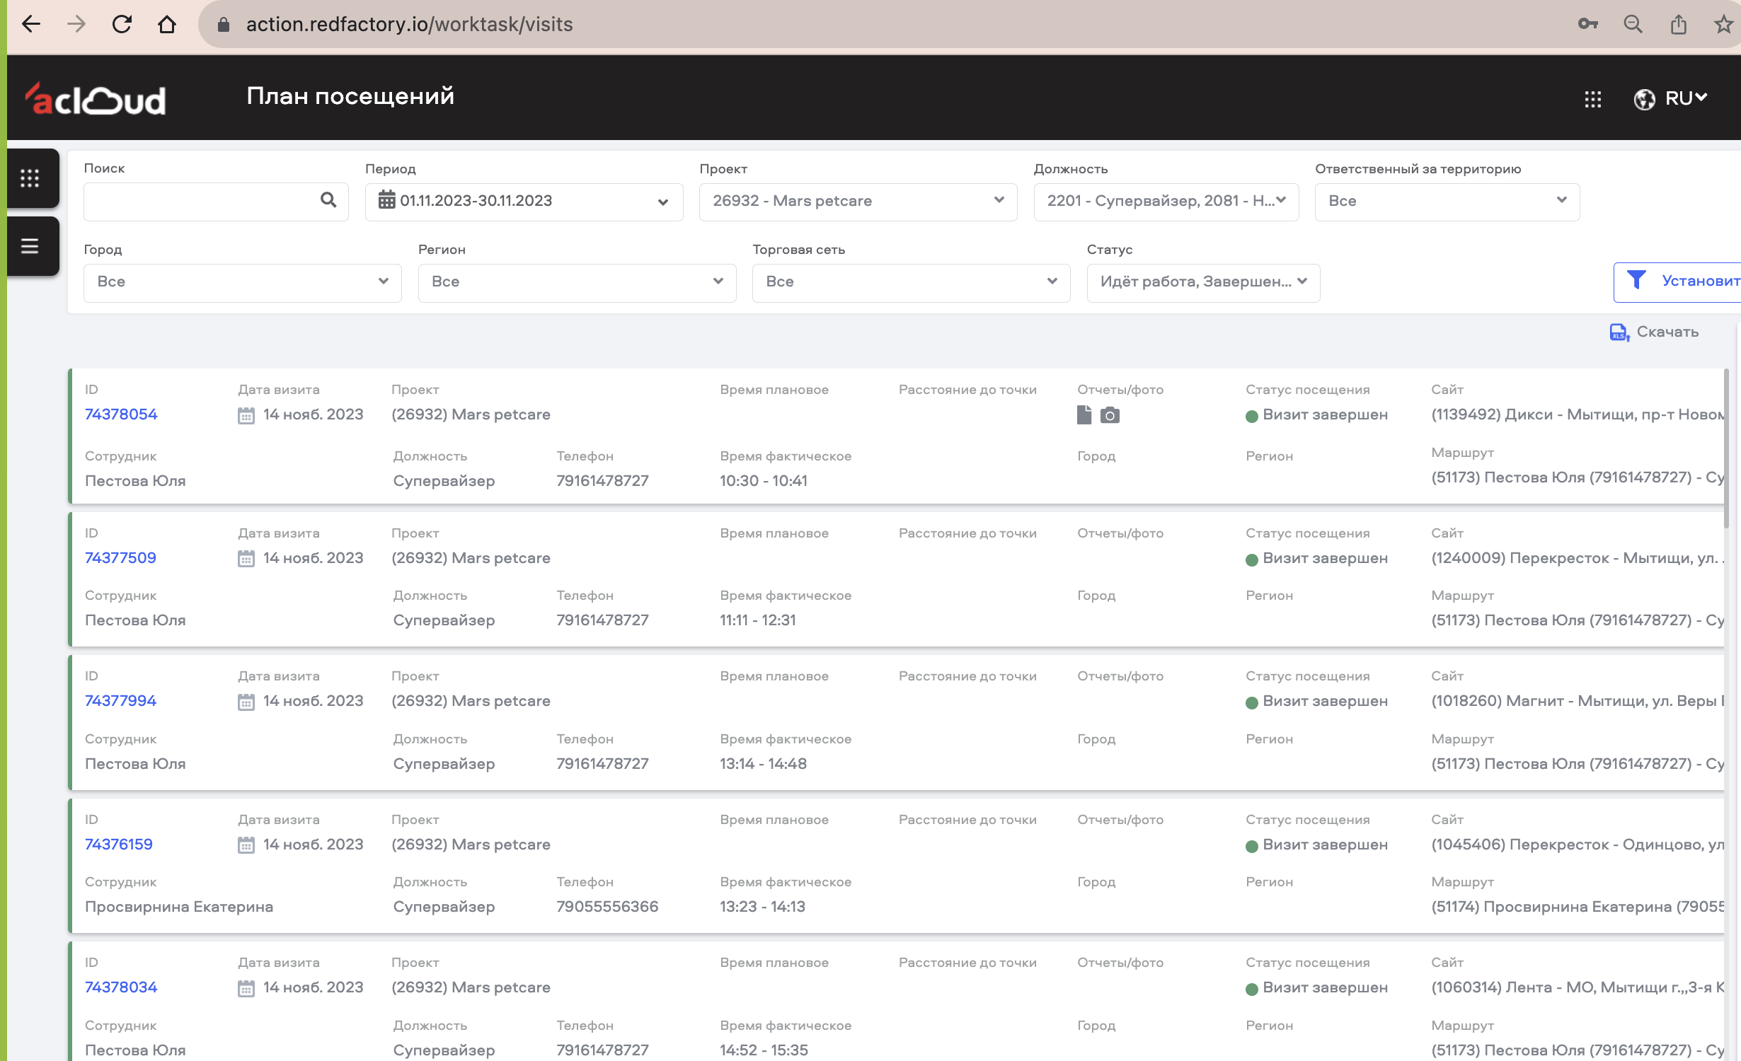Open Период date range dropdown

click(x=524, y=202)
